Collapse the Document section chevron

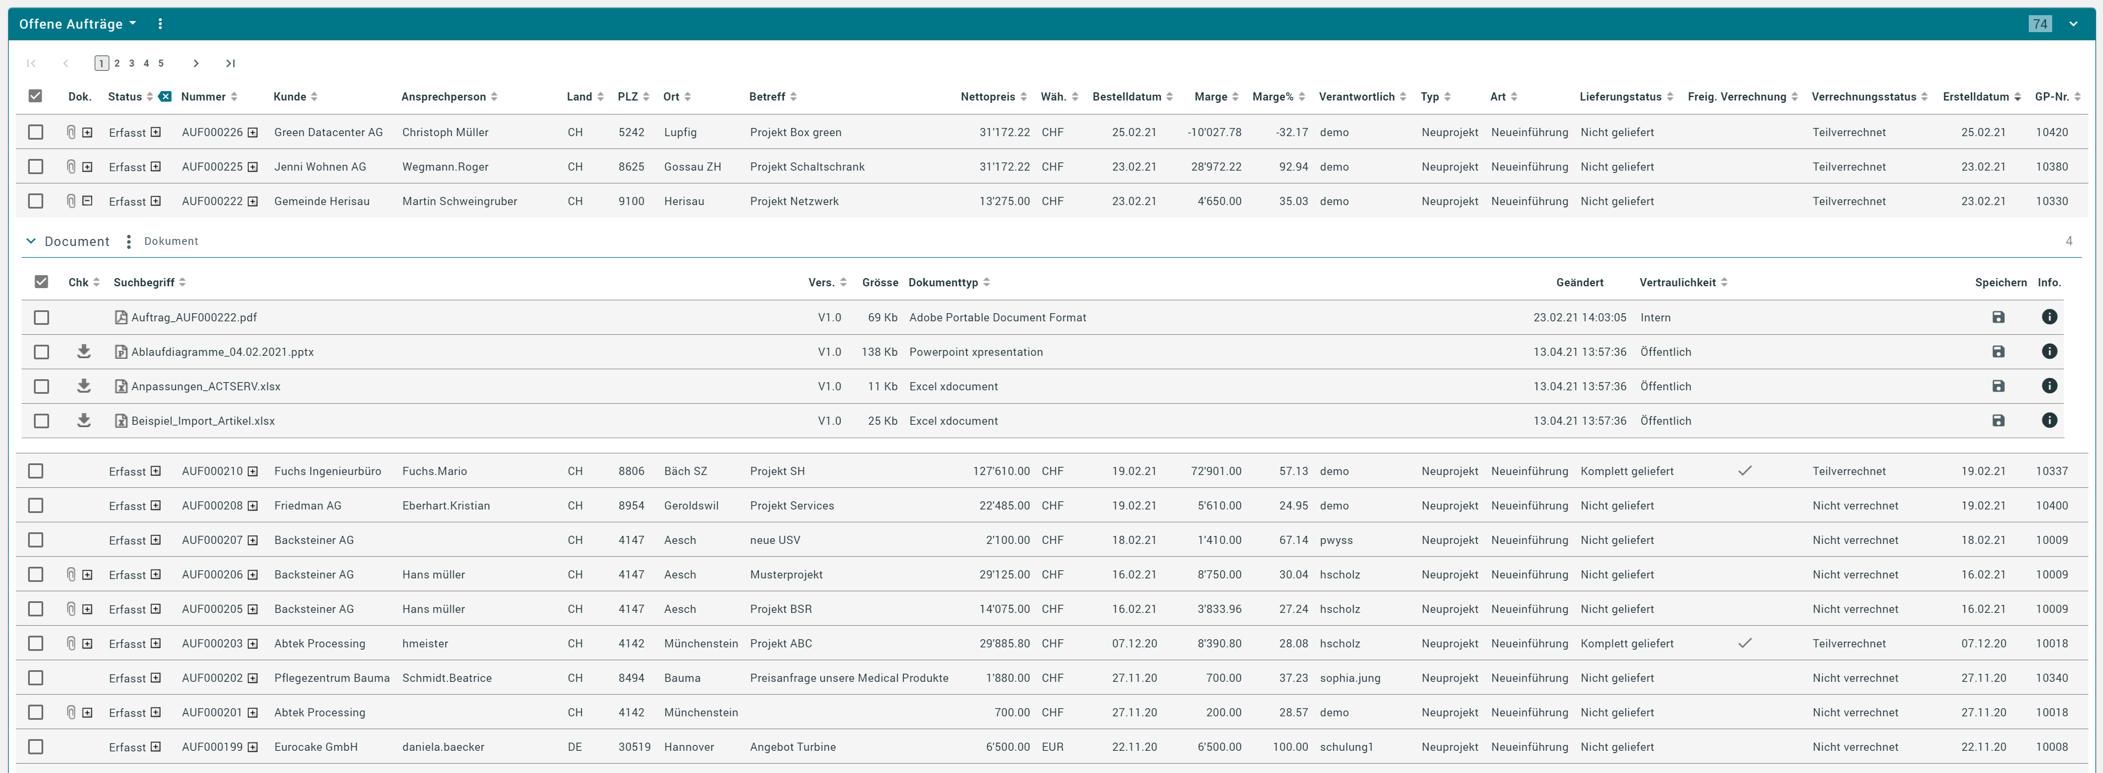coord(31,242)
